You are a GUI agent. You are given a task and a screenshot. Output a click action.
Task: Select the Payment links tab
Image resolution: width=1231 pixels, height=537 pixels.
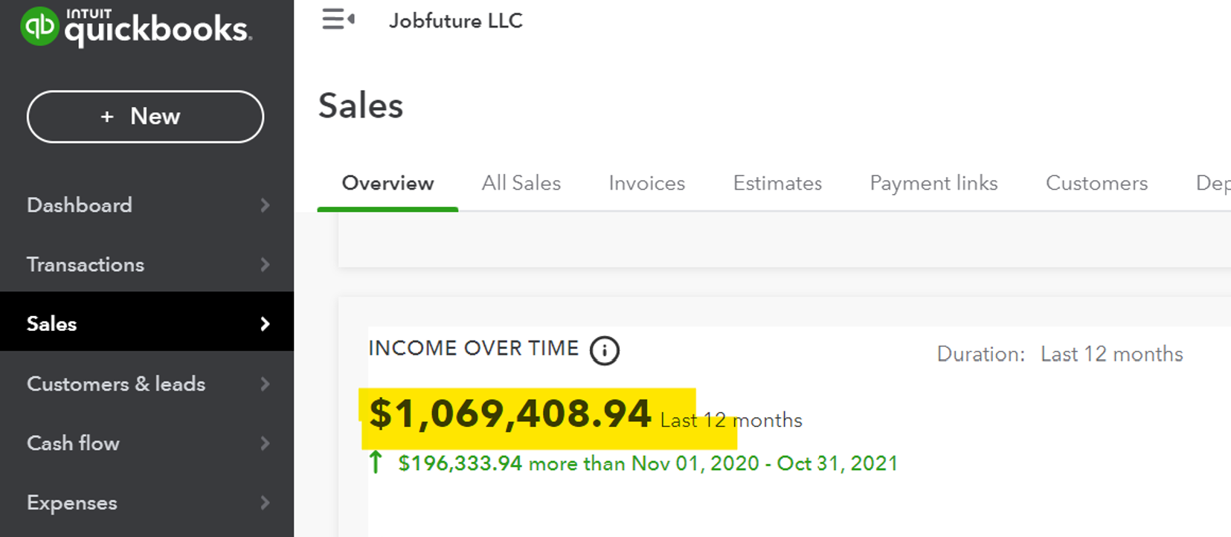933,183
